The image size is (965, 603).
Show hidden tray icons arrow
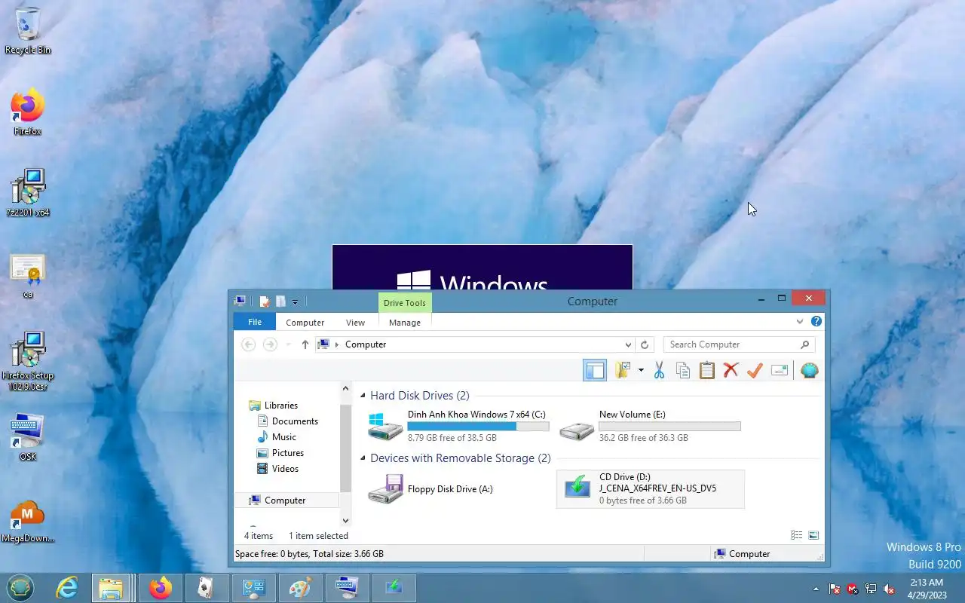coord(816,589)
